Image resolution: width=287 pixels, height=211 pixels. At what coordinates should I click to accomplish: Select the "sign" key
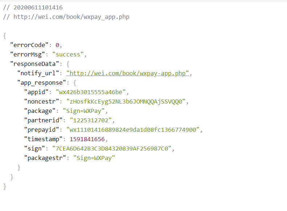click(34, 149)
